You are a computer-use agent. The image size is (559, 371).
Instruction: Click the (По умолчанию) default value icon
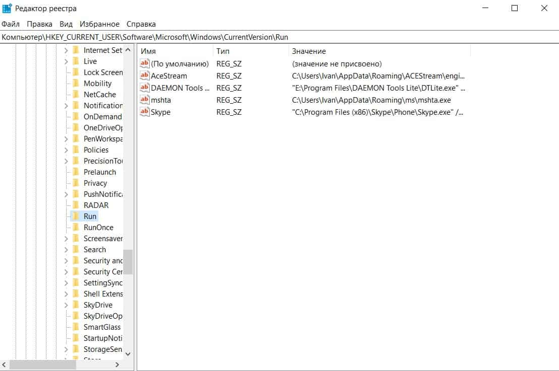point(145,64)
